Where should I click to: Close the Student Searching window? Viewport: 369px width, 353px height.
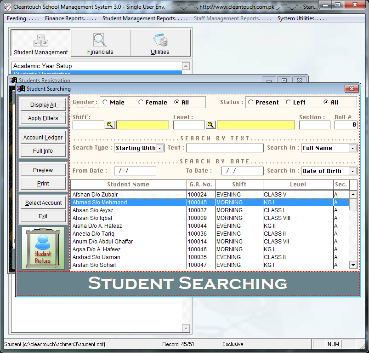point(352,89)
